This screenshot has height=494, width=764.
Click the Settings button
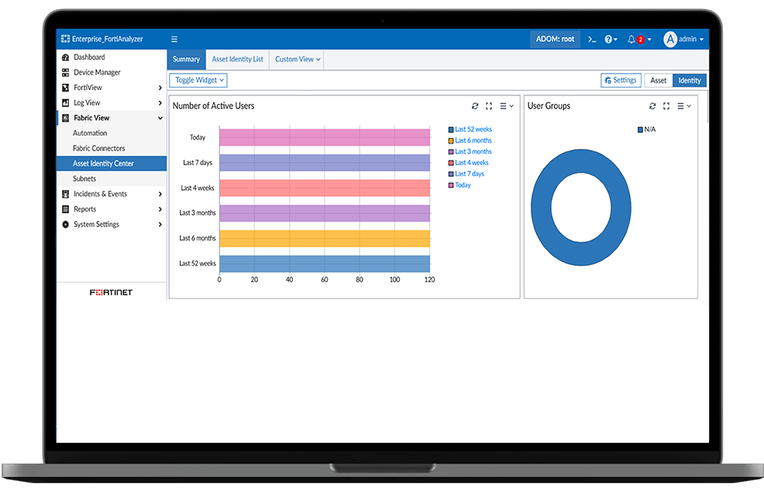621,81
